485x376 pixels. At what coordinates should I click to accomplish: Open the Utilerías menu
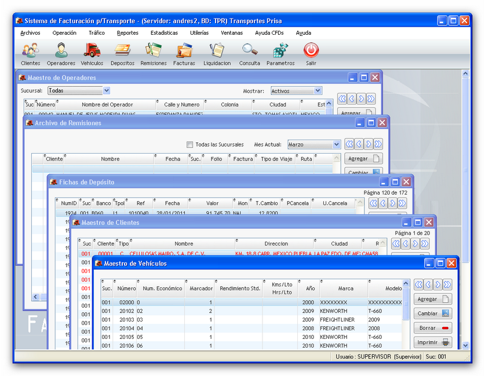pos(199,33)
